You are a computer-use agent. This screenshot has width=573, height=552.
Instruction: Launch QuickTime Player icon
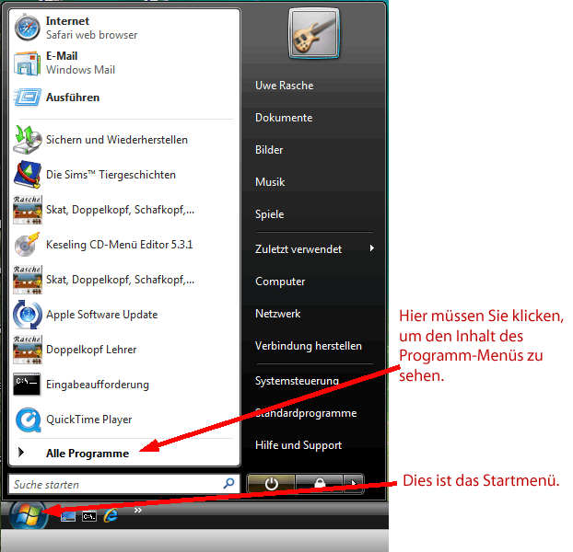pos(28,420)
